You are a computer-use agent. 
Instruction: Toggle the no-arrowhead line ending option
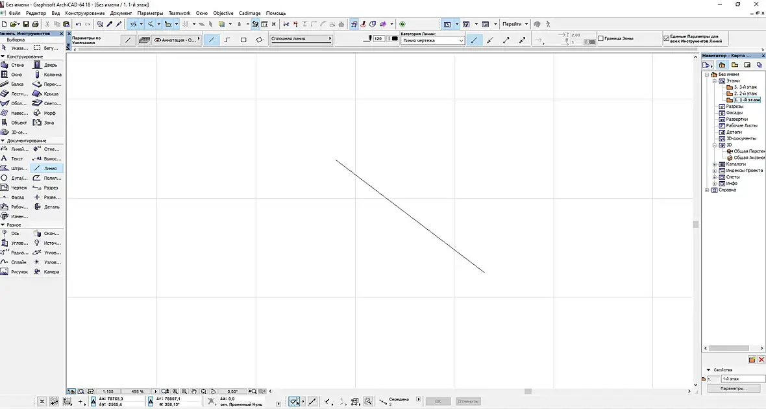(474, 40)
